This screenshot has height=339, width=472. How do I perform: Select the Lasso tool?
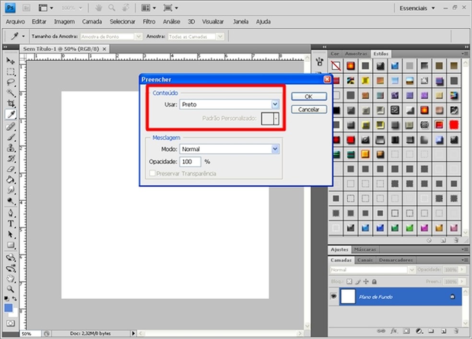point(11,82)
